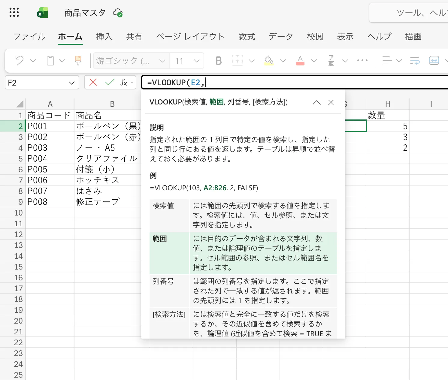This screenshot has width=448, height=380.
Task: Click cell containing ホッチキス
Action: tap(108, 180)
